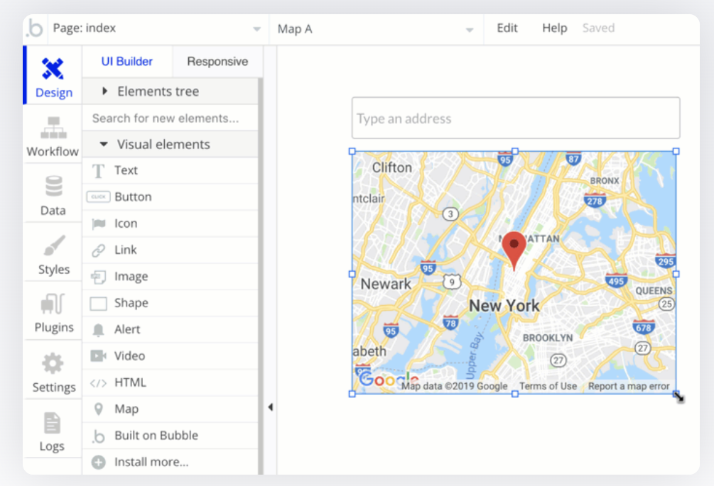714x486 pixels.
Task: Collapse the Visual elements group
Action: [104, 144]
